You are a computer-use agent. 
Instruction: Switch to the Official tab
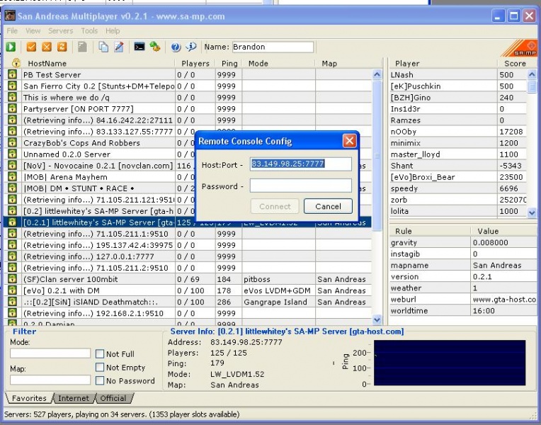113,398
